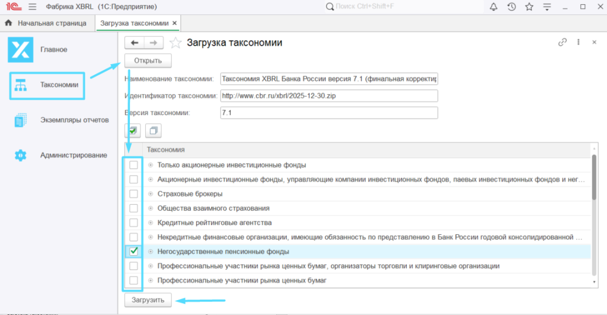Check the last Профессиональные участники рынка ценных бумаг row
The width and height of the screenshot is (607, 315).
pos(133,280)
